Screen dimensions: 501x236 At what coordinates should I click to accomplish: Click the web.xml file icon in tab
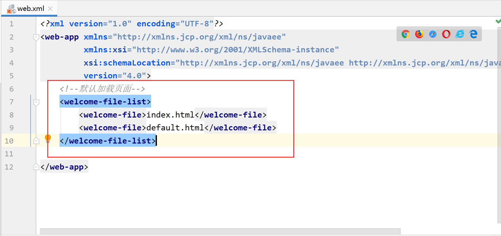[x=11, y=9]
